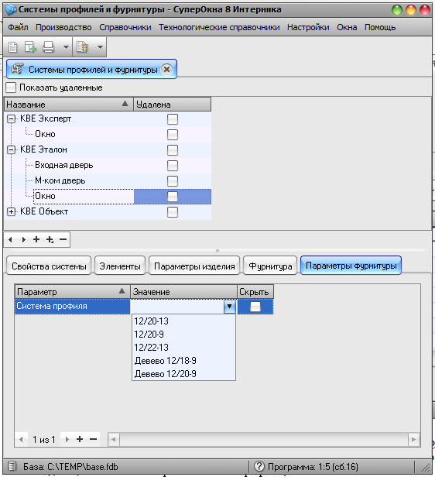Expand the КВЕ Объект tree node
This screenshot has width=435, height=477.
12,211
